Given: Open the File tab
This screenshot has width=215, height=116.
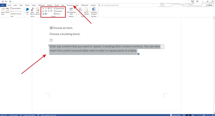Looking at the screenshot, I should (3, 5).
